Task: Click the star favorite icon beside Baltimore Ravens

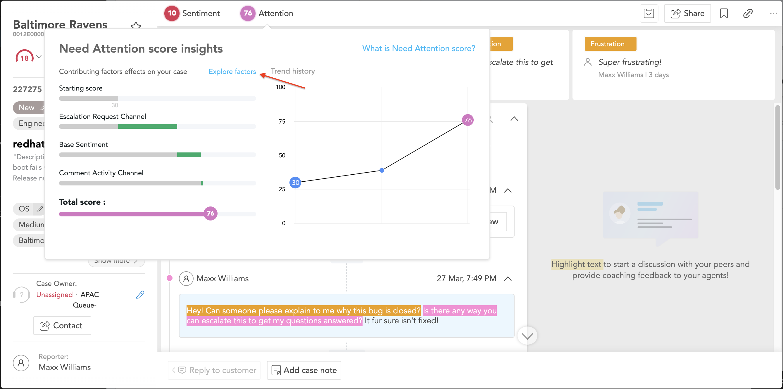Action: coord(136,26)
